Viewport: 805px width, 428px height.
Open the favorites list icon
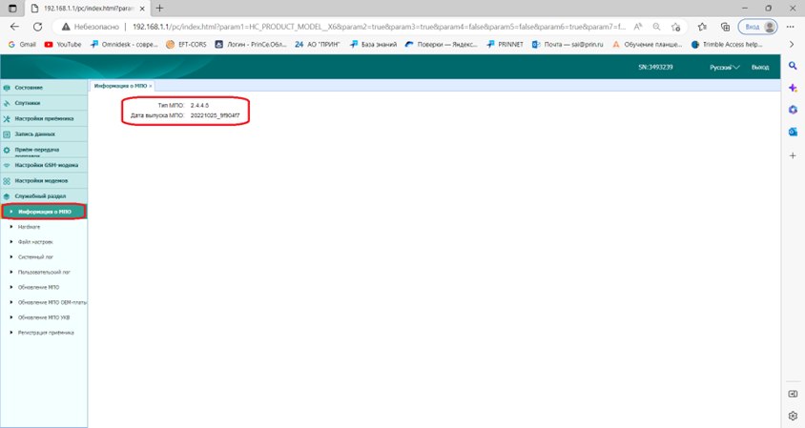702,27
